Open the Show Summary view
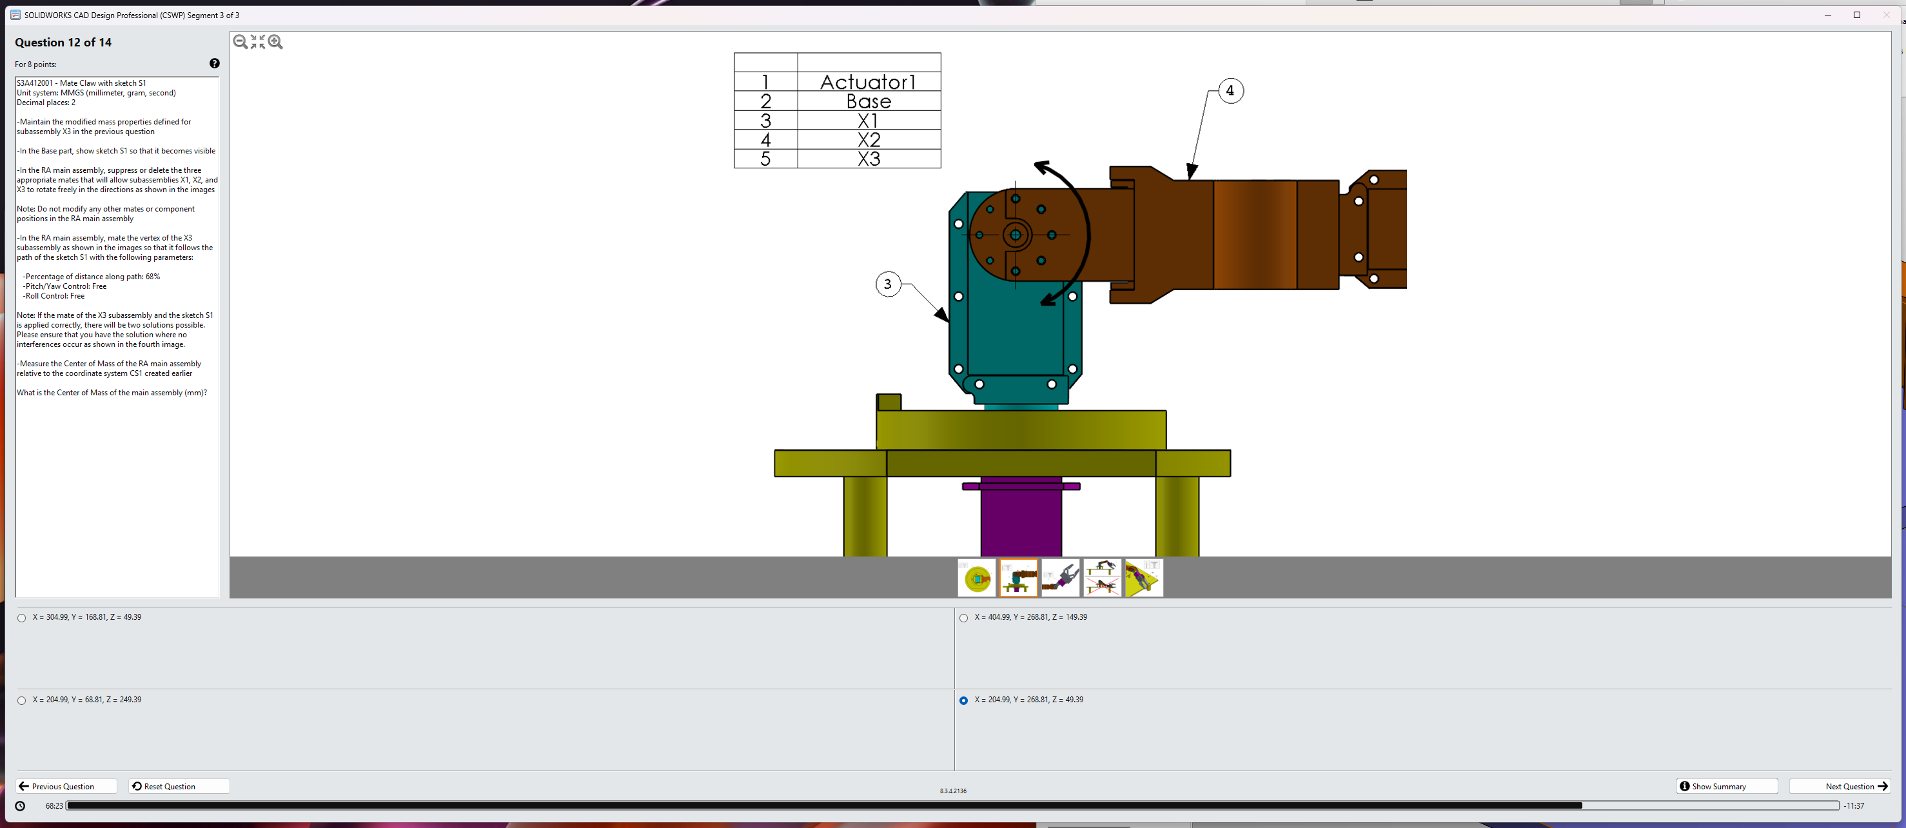Screen dimensions: 1906x828 point(1726,786)
